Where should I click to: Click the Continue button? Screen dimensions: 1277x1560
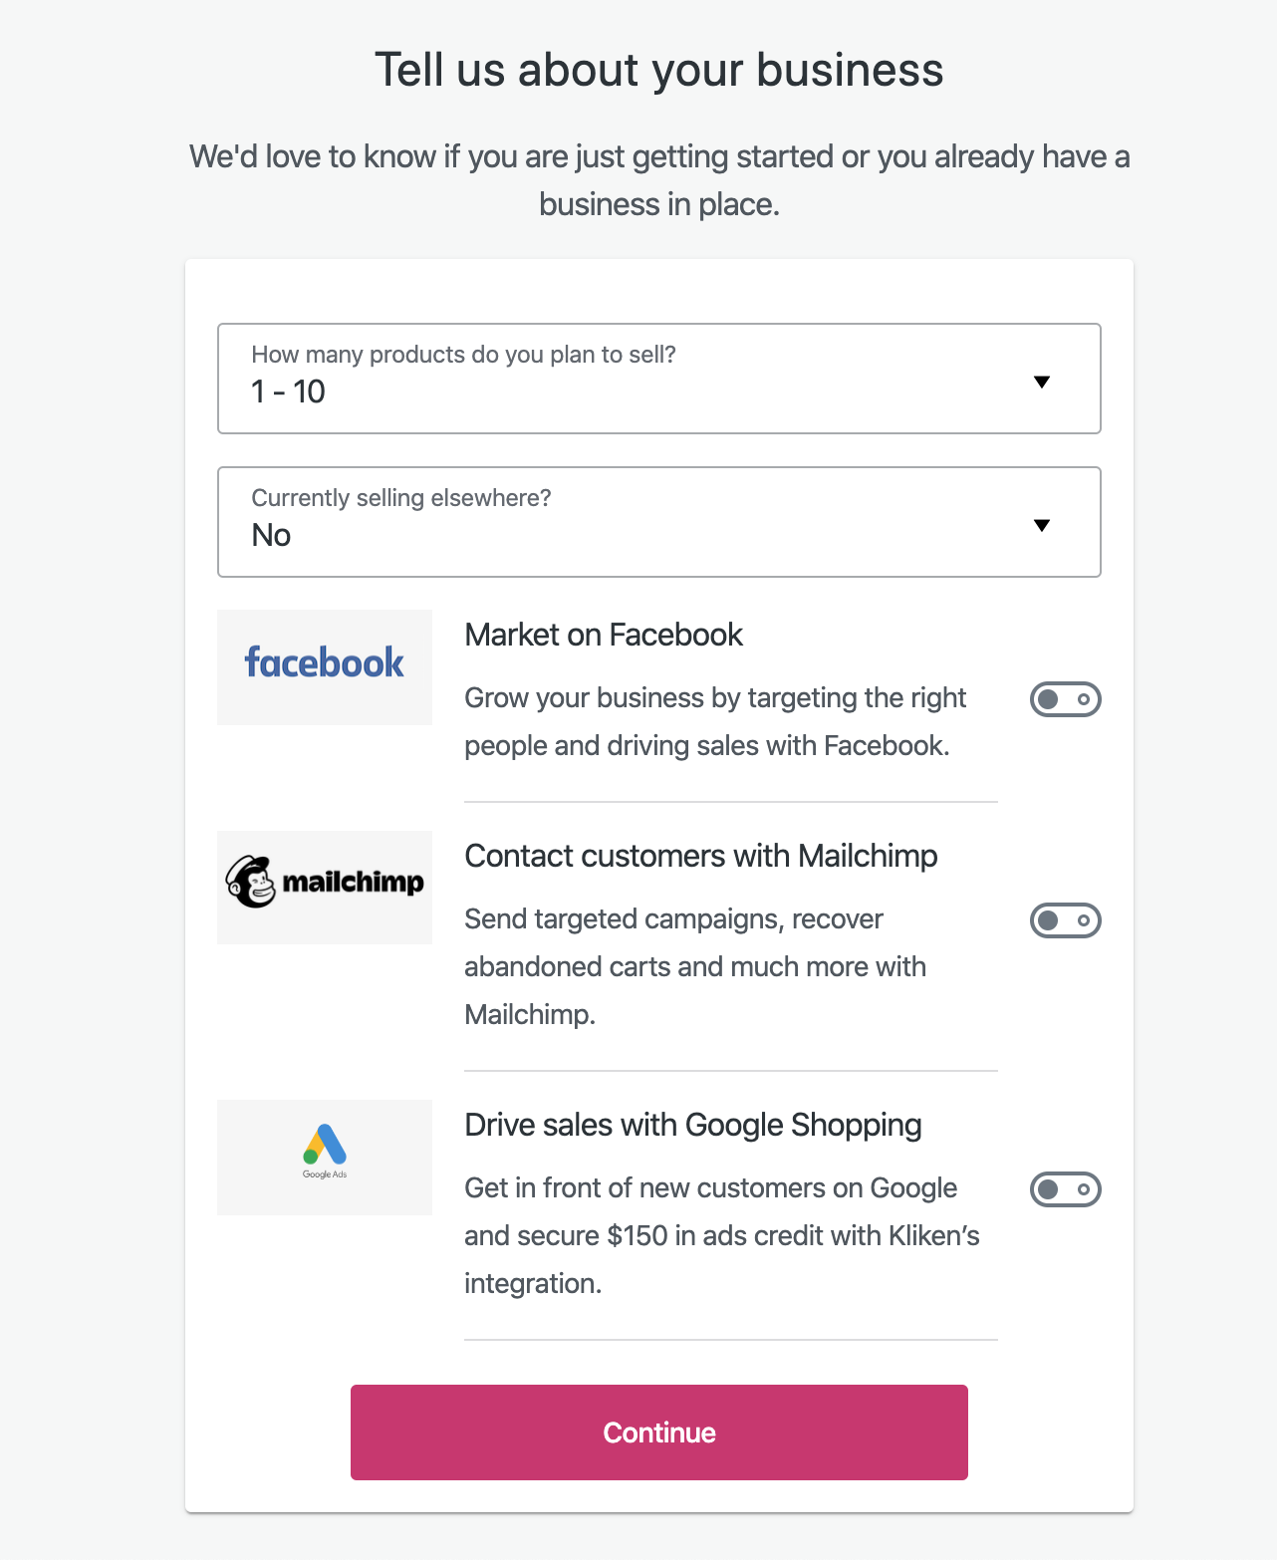[659, 1432]
